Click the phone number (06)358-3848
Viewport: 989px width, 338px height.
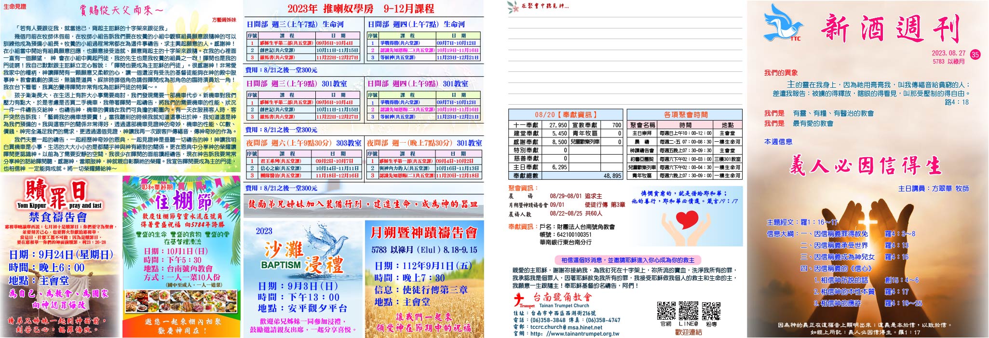click(548, 320)
